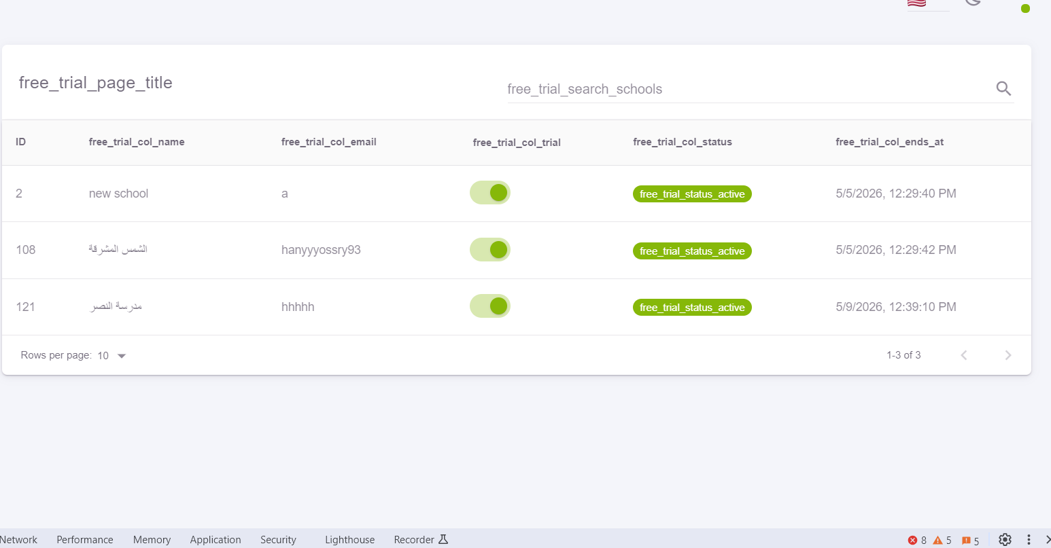This screenshot has width=1051, height=548.
Task: Click the free_trial_page_title heading
Action: (x=96, y=83)
